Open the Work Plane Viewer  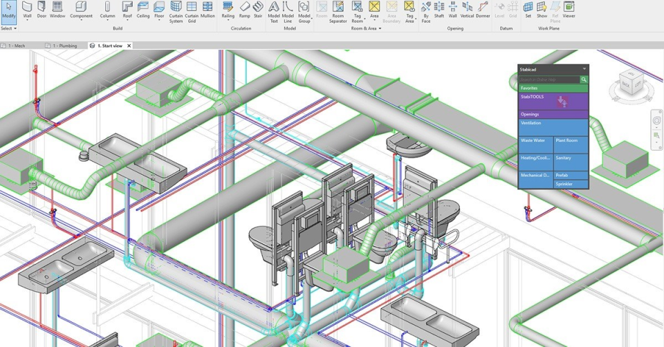click(x=569, y=10)
